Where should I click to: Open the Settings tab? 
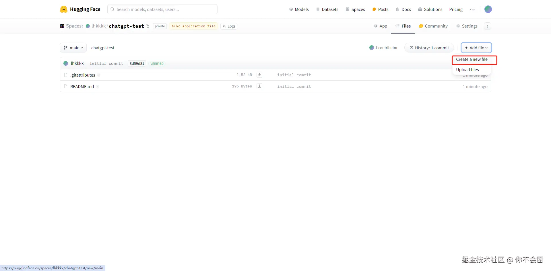pos(467,26)
